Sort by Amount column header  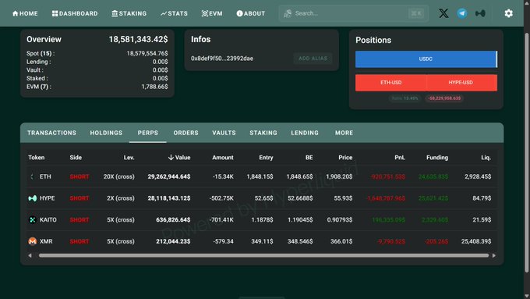[x=223, y=158]
